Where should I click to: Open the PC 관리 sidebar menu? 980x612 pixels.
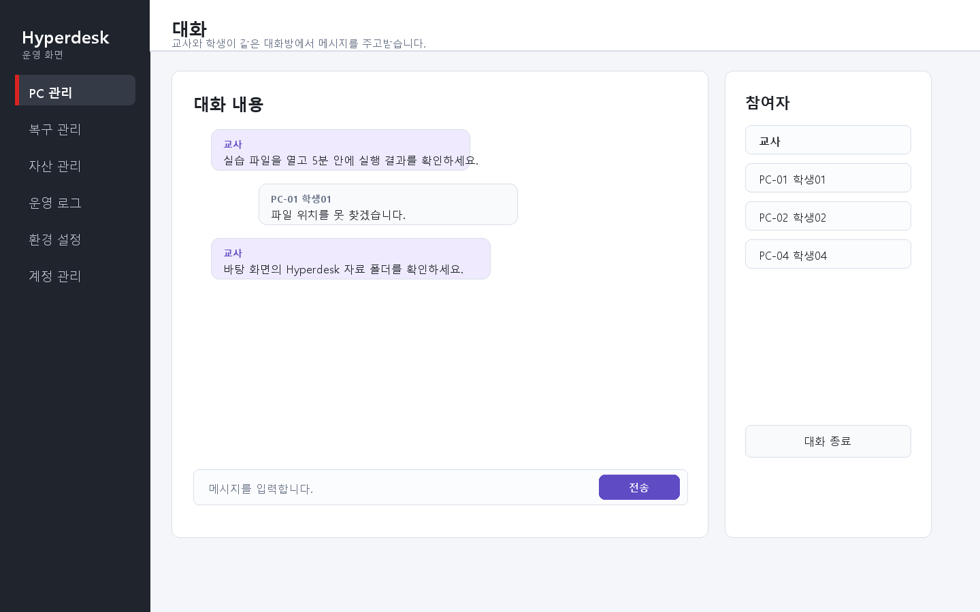pos(75,90)
